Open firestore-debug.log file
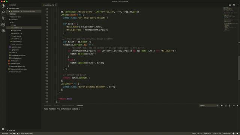 (x=18, y=66)
